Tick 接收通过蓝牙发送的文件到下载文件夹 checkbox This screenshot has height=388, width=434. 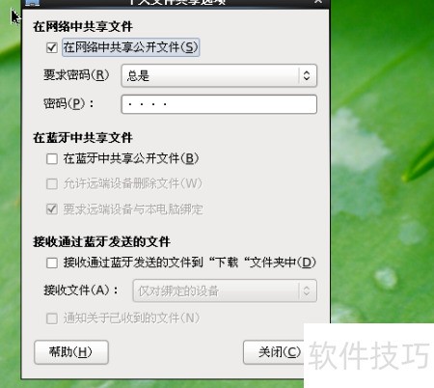point(52,263)
